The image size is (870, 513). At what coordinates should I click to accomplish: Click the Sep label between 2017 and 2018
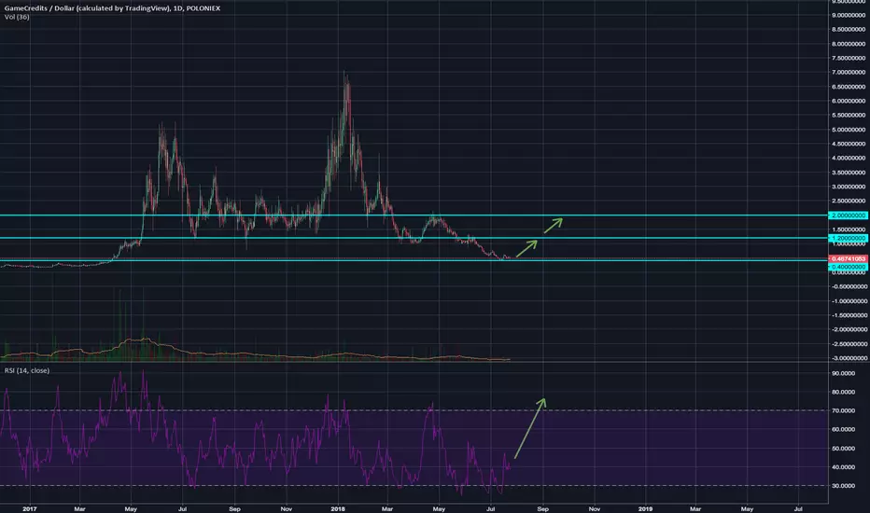[x=234, y=508]
